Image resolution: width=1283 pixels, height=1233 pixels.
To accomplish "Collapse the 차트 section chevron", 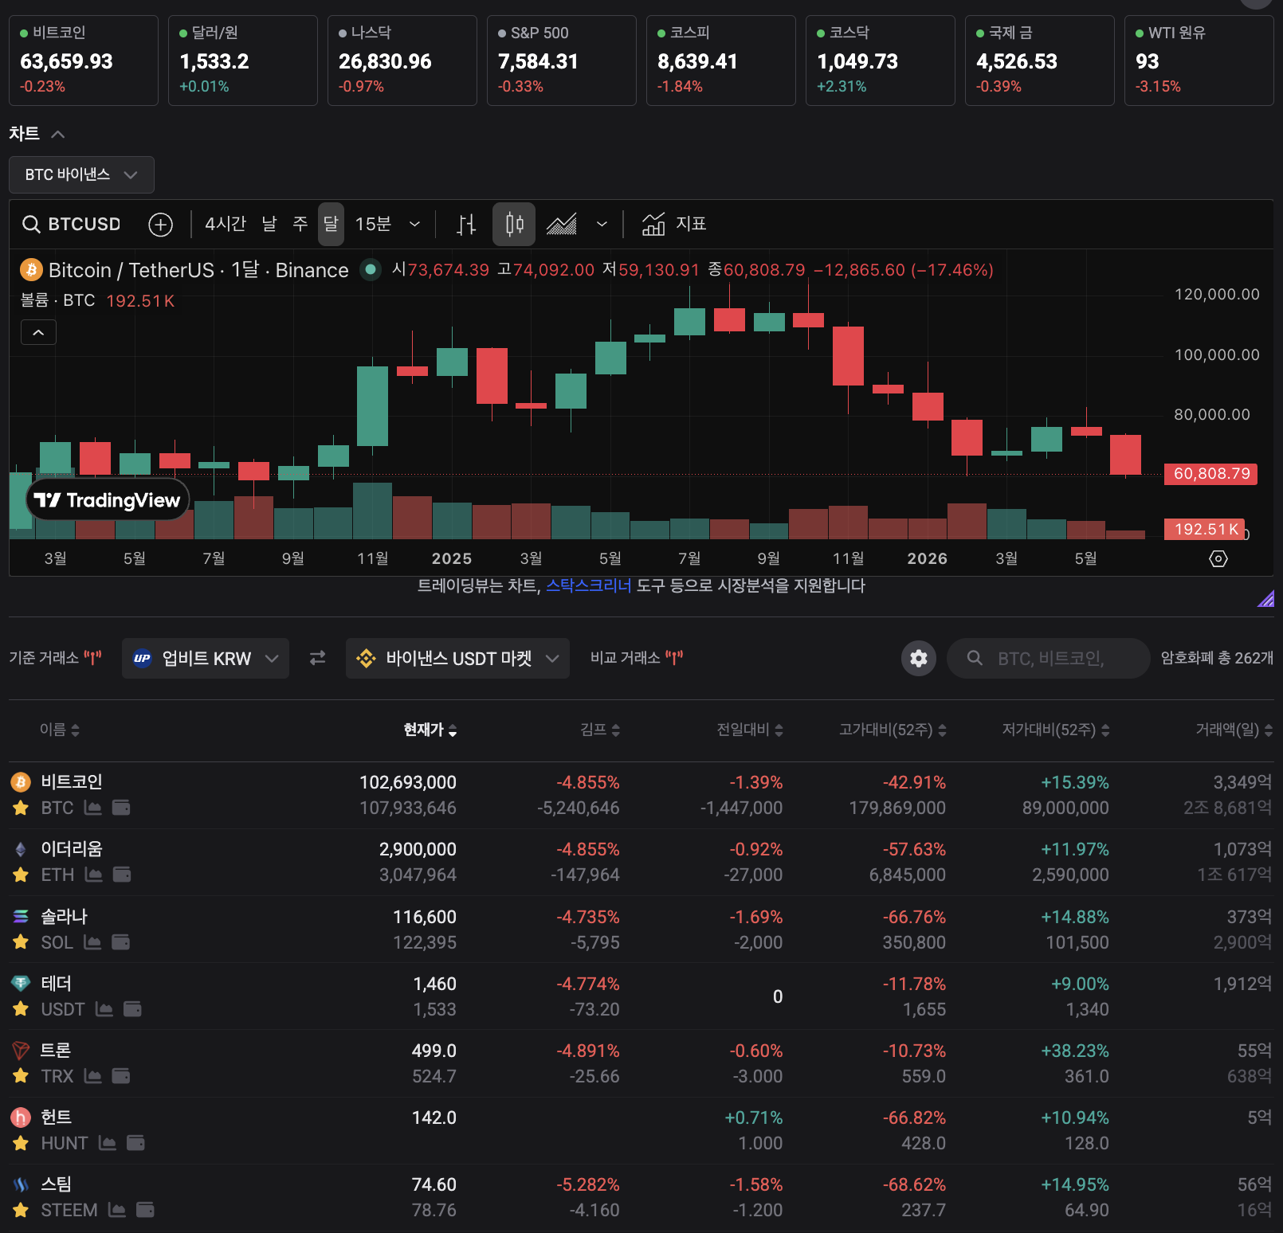I will pos(57,134).
